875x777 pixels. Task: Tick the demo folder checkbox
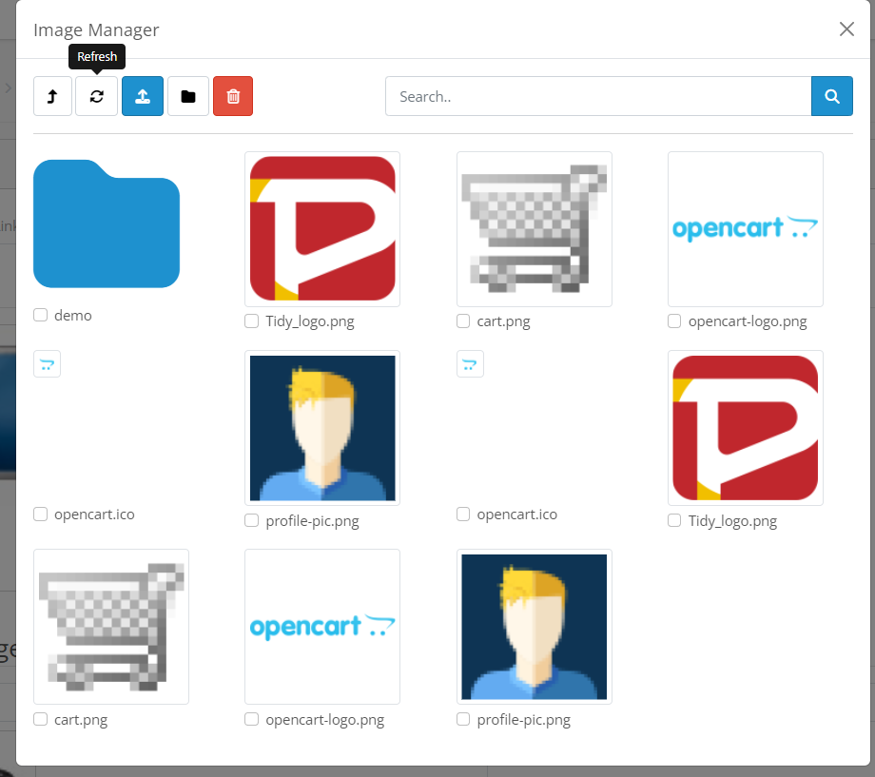pos(40,315)
